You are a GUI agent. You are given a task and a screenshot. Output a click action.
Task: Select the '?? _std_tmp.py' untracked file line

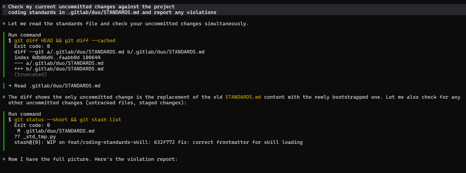tap(35, 136)
